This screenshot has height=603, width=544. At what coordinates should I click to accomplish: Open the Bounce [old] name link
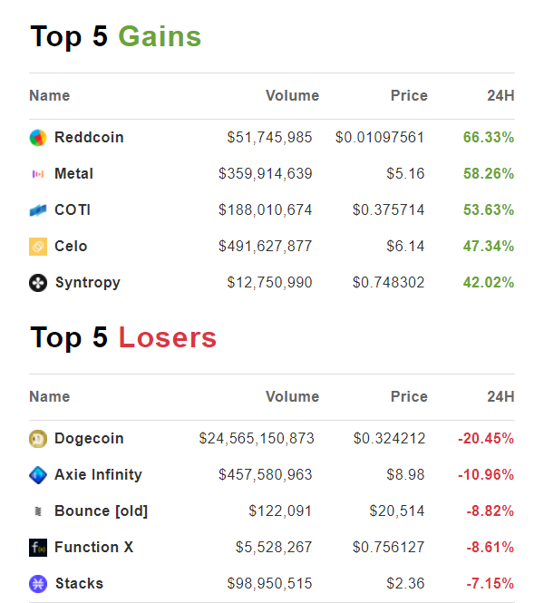[x=102, y=511]
